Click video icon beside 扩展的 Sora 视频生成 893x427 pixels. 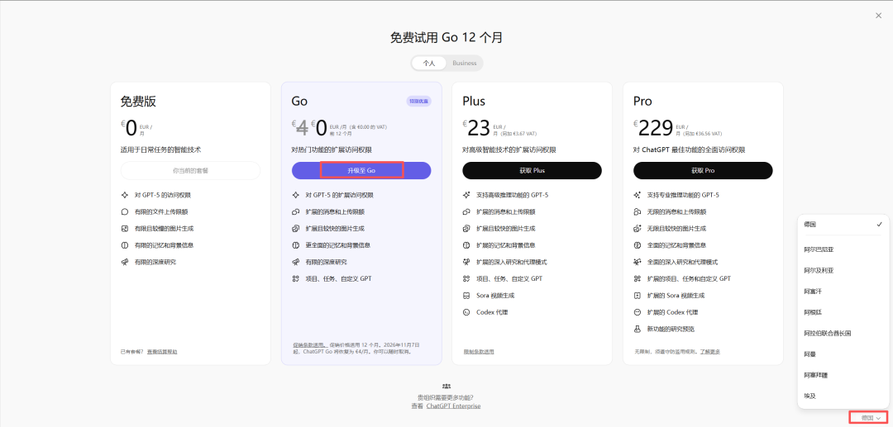point(638,296)
